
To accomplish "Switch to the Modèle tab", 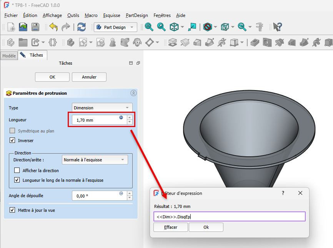I will (9, 56).
